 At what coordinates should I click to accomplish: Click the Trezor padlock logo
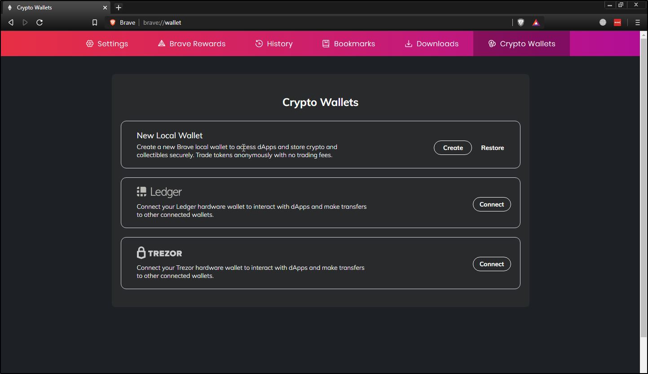point(141,252)
